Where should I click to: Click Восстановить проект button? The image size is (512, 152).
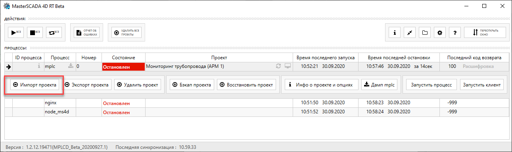tap(246, 84)
